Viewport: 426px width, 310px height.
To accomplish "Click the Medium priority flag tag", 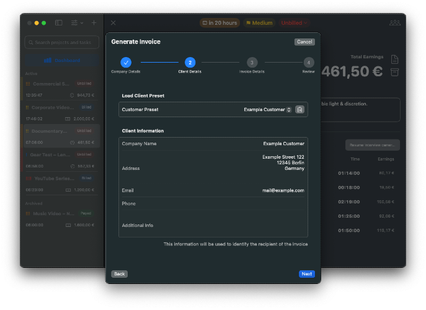I will [259, 23].
